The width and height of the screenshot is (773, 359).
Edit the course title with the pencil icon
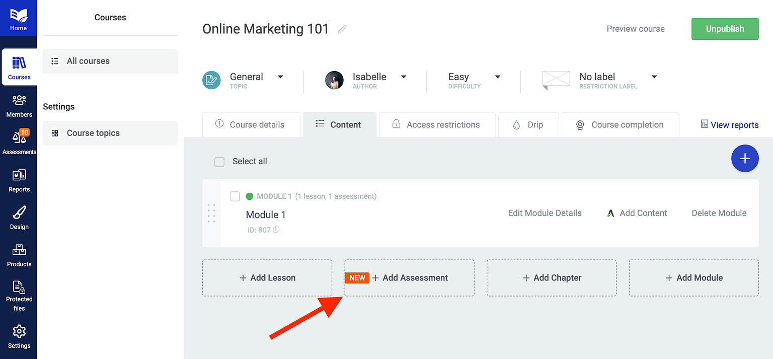coord(342,29)
